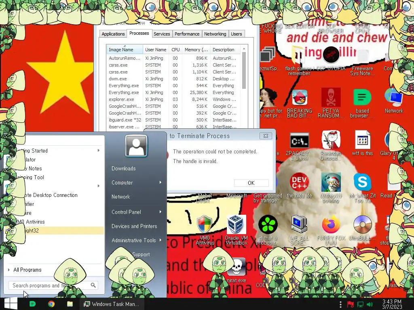
Task: Select the ibguard.exe *32 process row
Action: click(x=173, y=120)
